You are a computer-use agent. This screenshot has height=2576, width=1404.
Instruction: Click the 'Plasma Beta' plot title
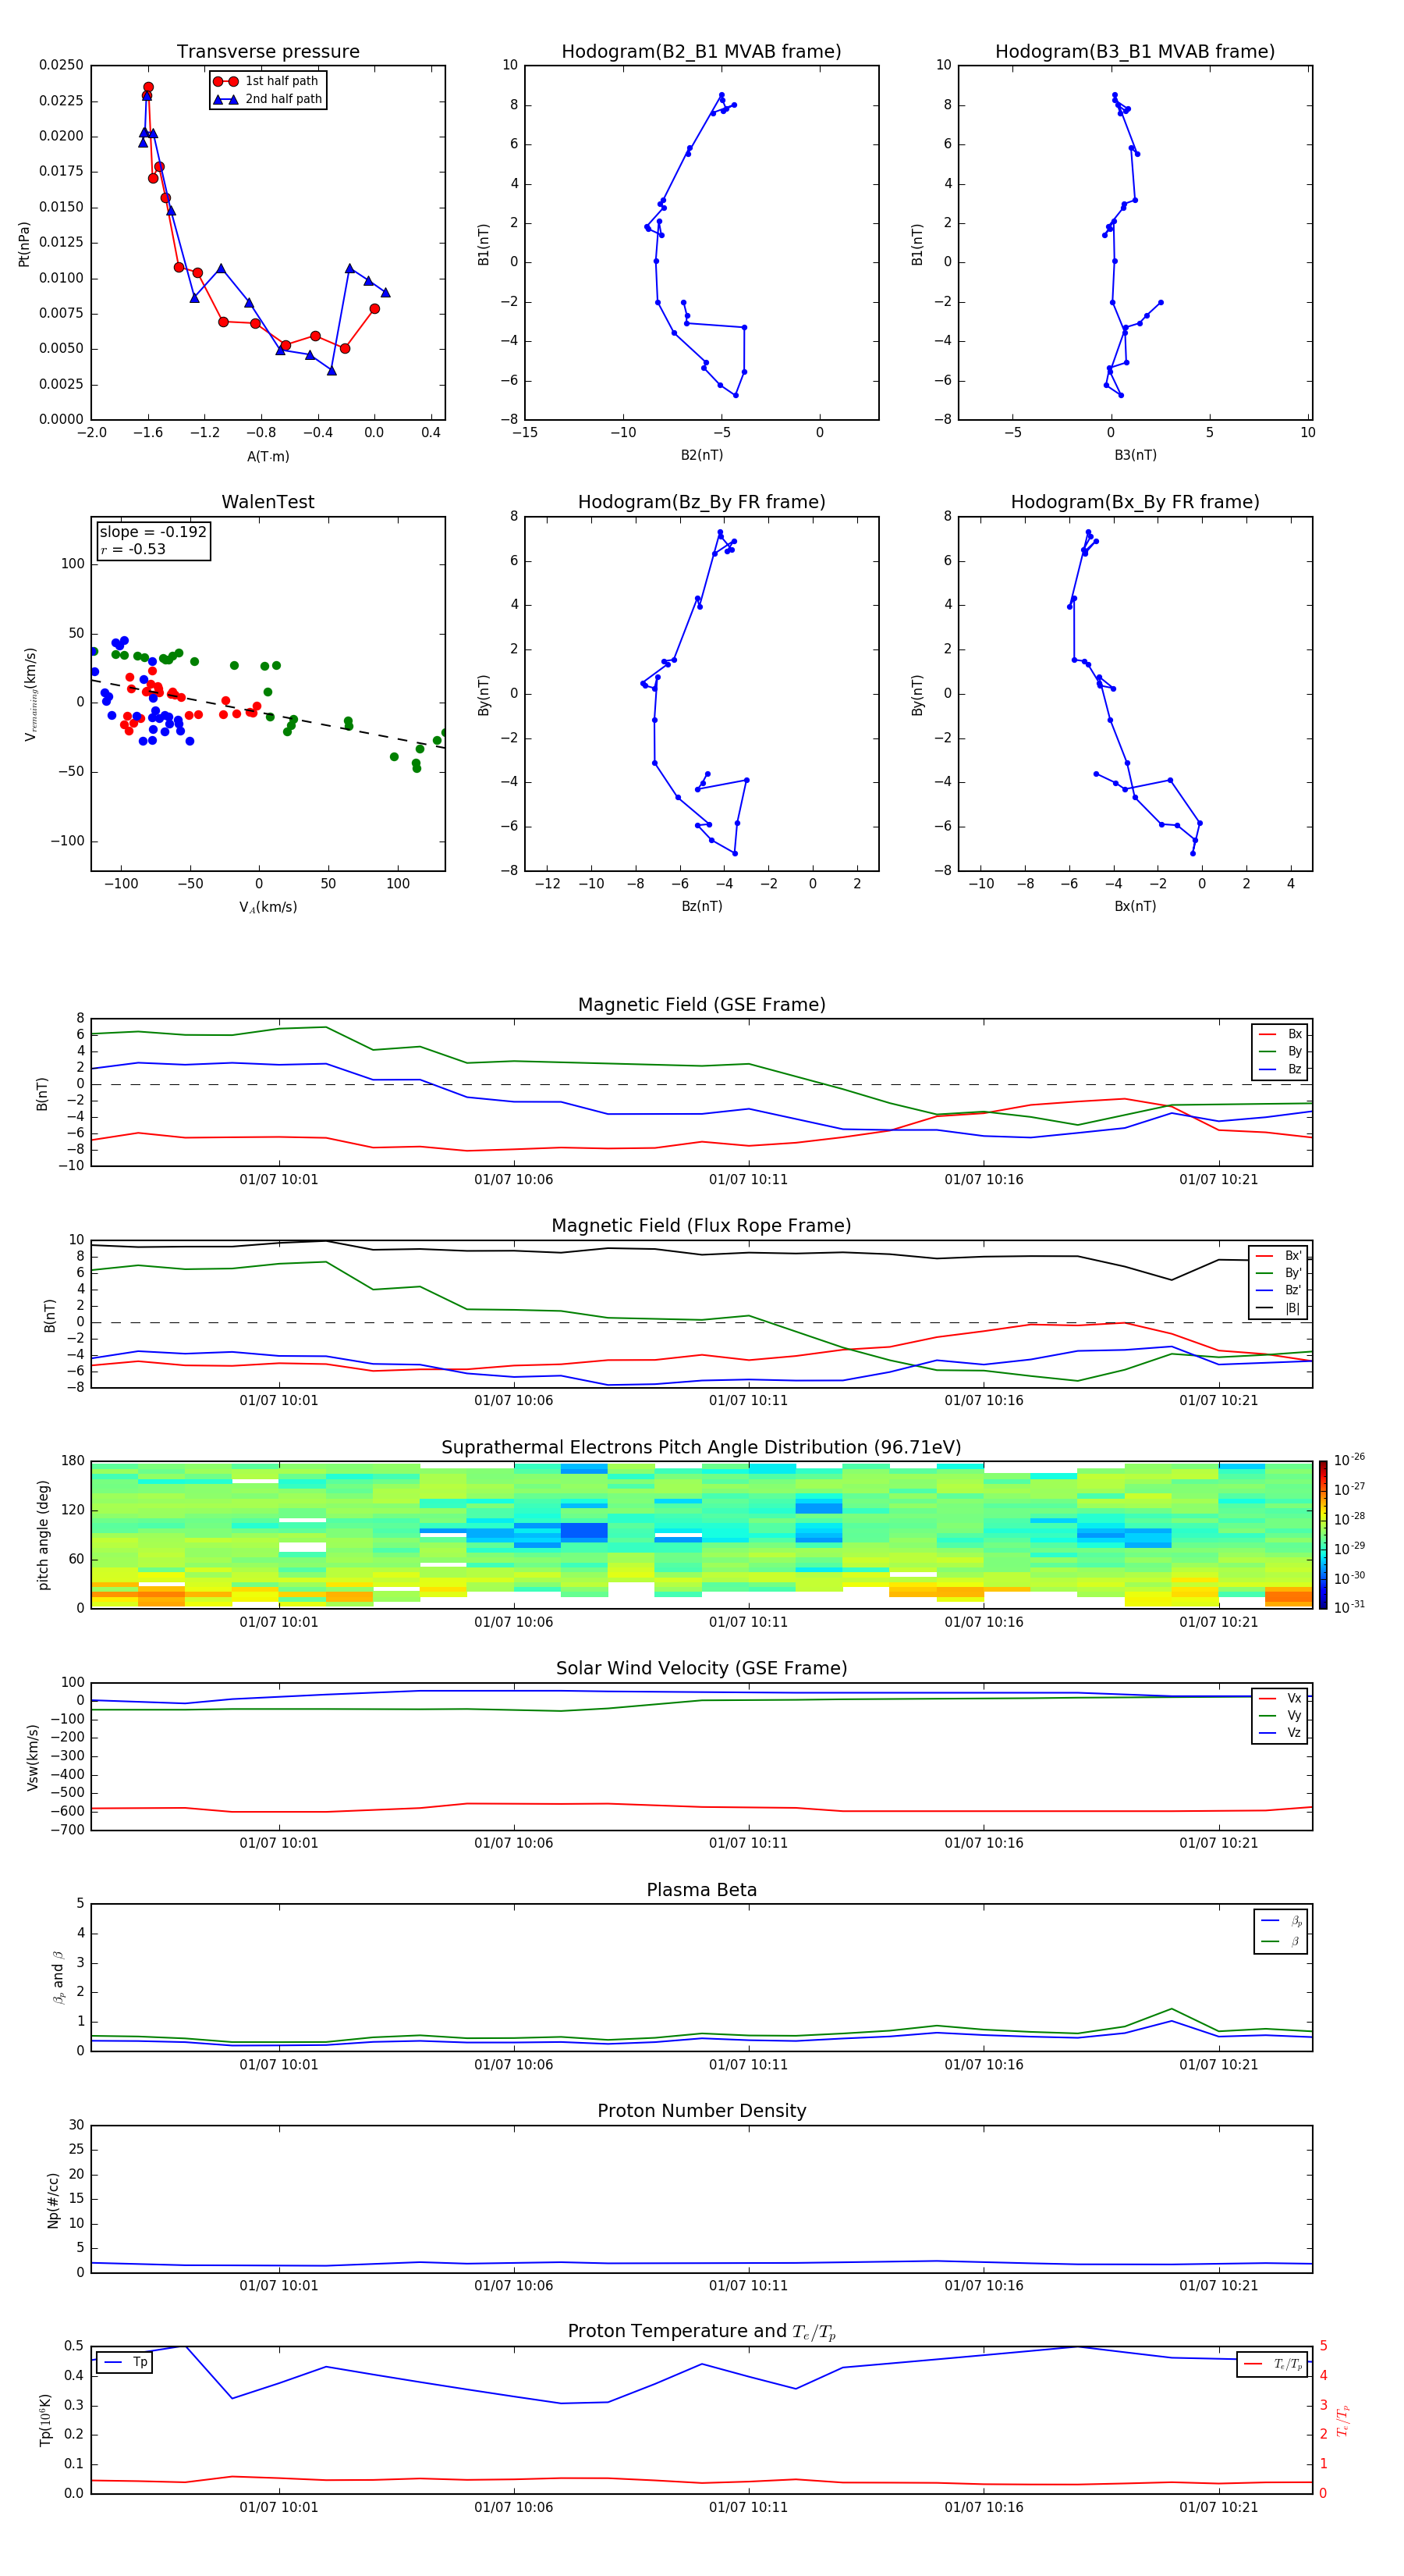coord(701,1891)
